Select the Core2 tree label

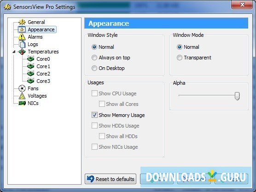pyautogui.click(x=43, y=74)
